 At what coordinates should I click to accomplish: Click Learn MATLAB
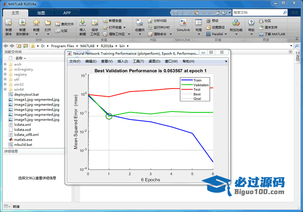click(272, 34)
